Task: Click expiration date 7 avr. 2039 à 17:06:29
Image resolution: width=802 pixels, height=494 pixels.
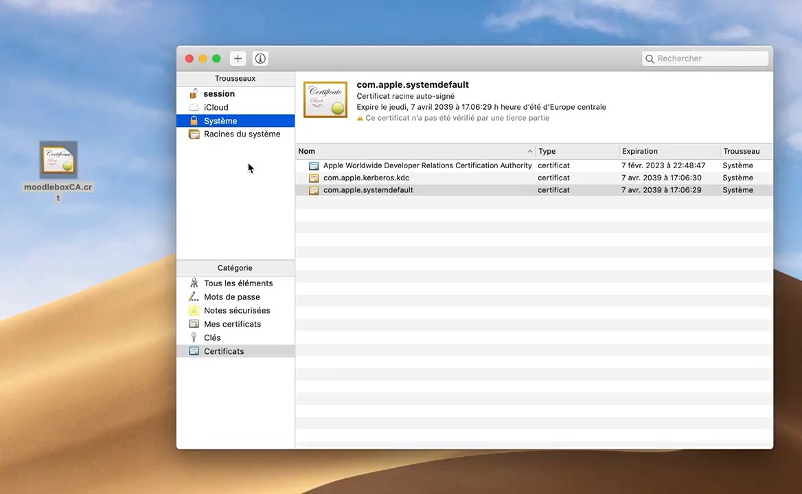Action: [661, 190]
